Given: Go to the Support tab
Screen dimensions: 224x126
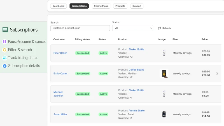Looking at the screenshot, I should coord(137,6).
